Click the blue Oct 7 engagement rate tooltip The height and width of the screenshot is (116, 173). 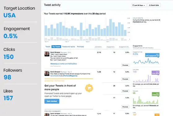tap(152, 55)
